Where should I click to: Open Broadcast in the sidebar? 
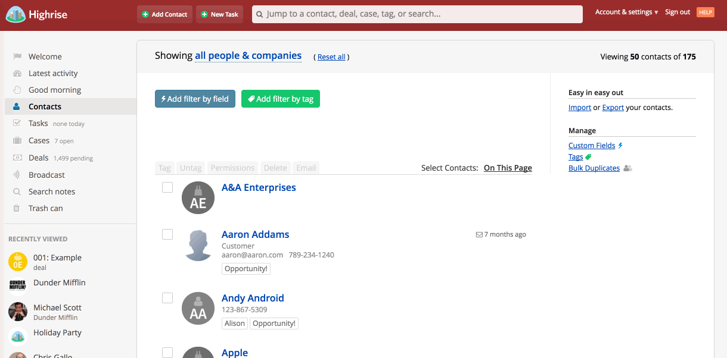[x=46, y=175]
